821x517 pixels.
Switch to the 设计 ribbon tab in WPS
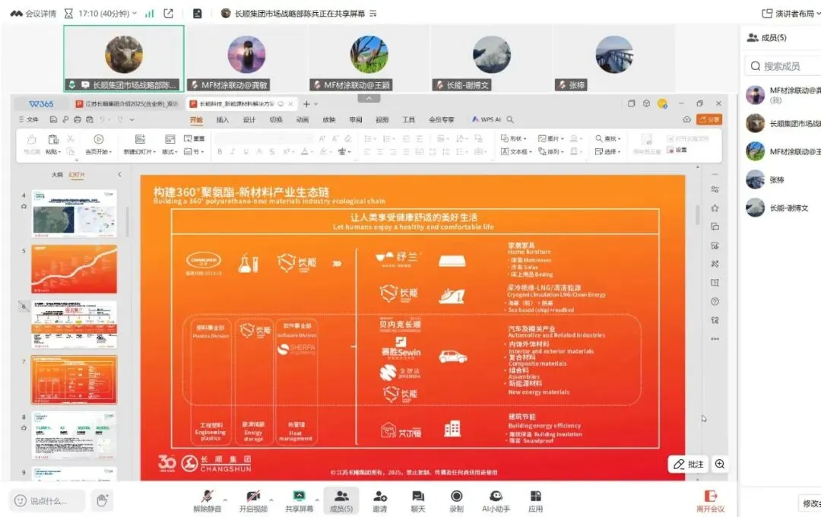pyautogui.click(x=249, y=120)
